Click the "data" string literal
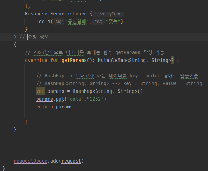Image resolution: width=208 pixels, height=171 pixels. point(76,99)
